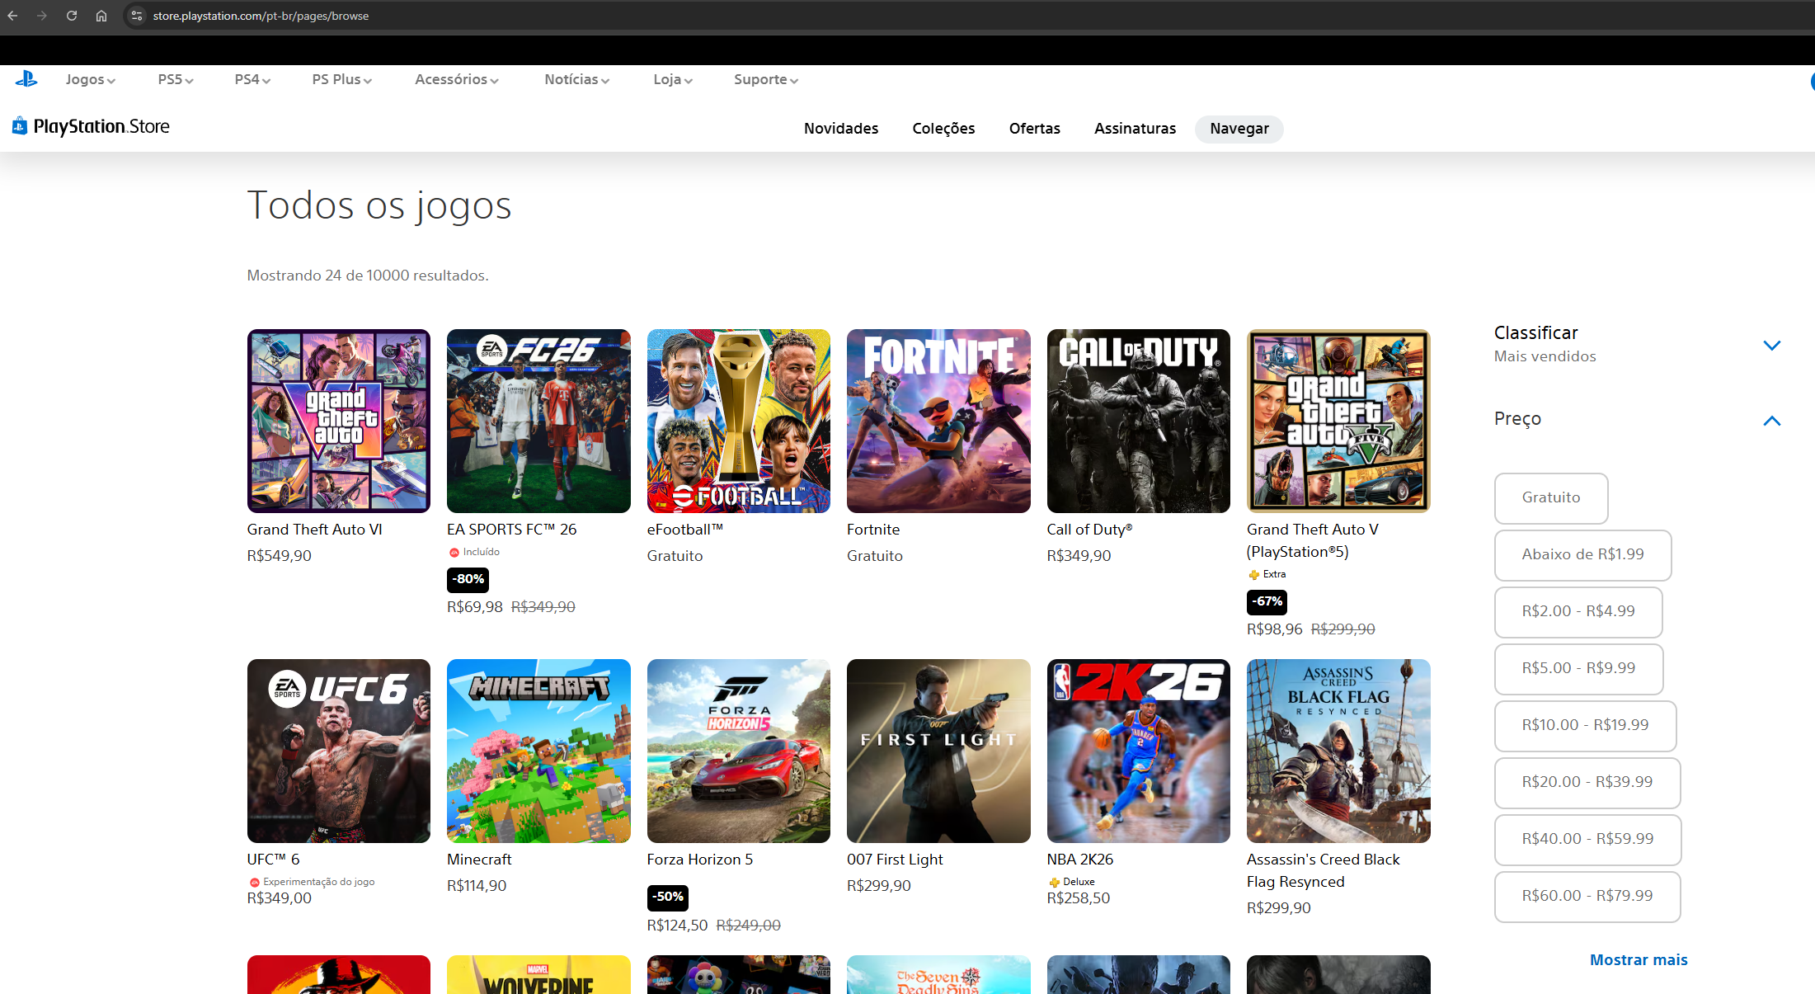The height and width of the screenshot is (994, 1815).
Task: Open the PS4 dropdown menu
Action: (252, 79)
